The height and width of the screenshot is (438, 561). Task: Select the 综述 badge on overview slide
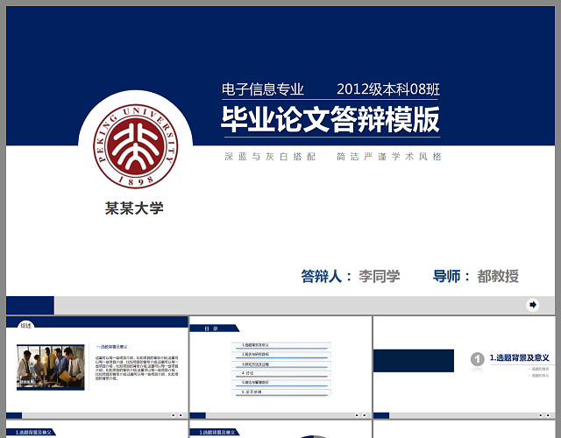pos(26,325)
